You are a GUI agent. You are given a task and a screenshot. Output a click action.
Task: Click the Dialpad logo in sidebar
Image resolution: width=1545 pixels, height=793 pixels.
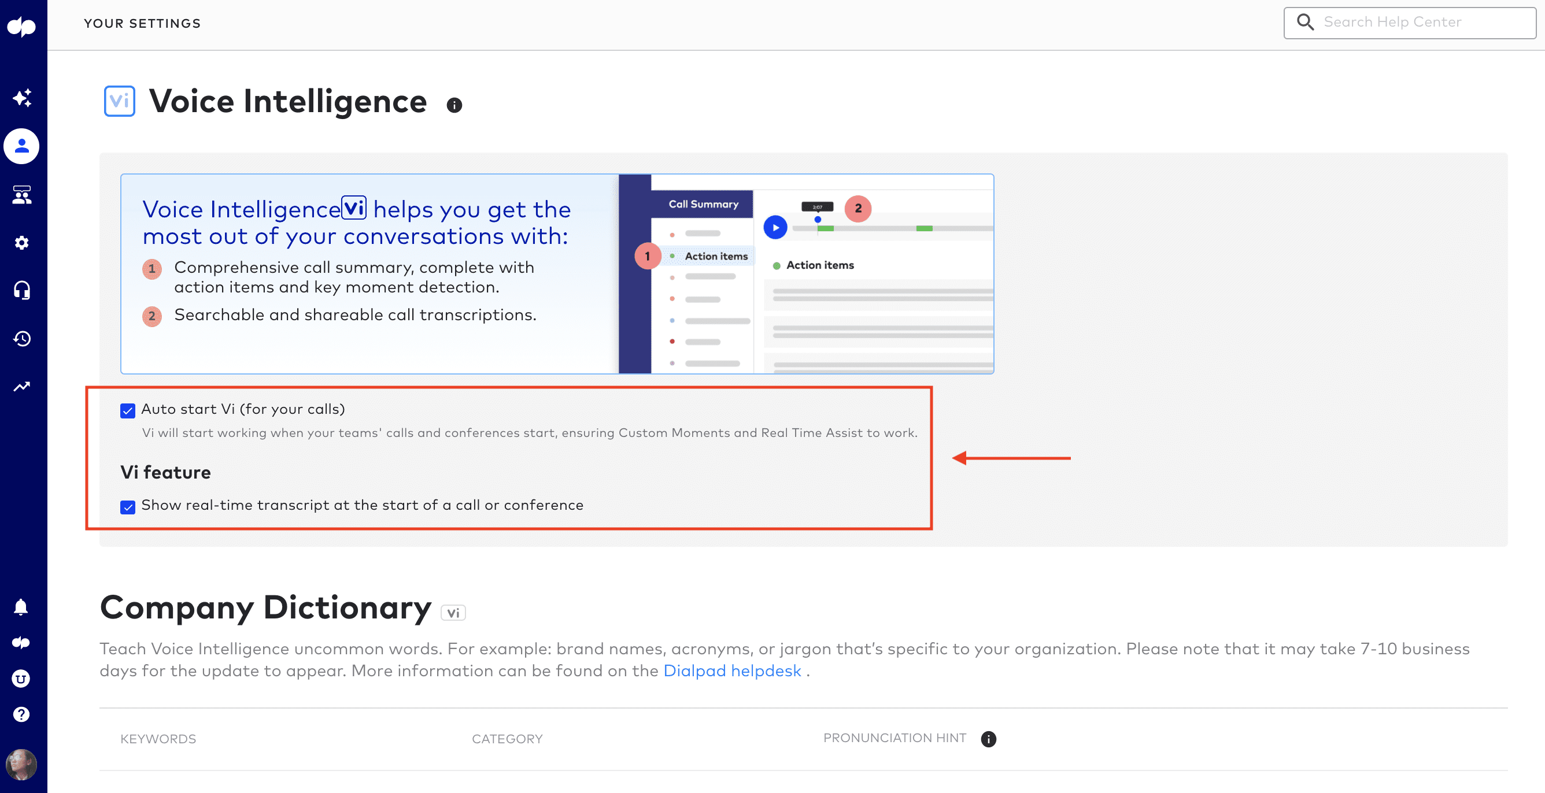point(21,27)
